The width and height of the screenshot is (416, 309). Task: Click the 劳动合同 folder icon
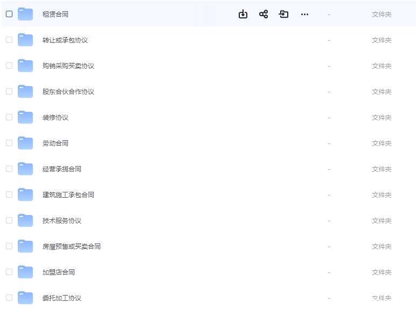point(25,143)
